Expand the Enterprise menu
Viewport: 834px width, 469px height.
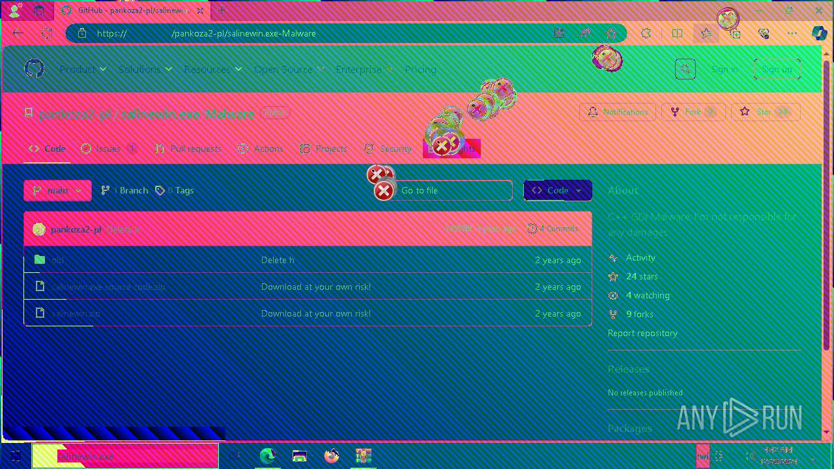point(364,69)
